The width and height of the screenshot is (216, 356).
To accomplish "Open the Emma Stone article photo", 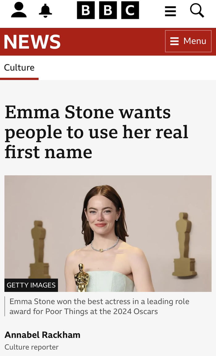I will coord(108,234).
